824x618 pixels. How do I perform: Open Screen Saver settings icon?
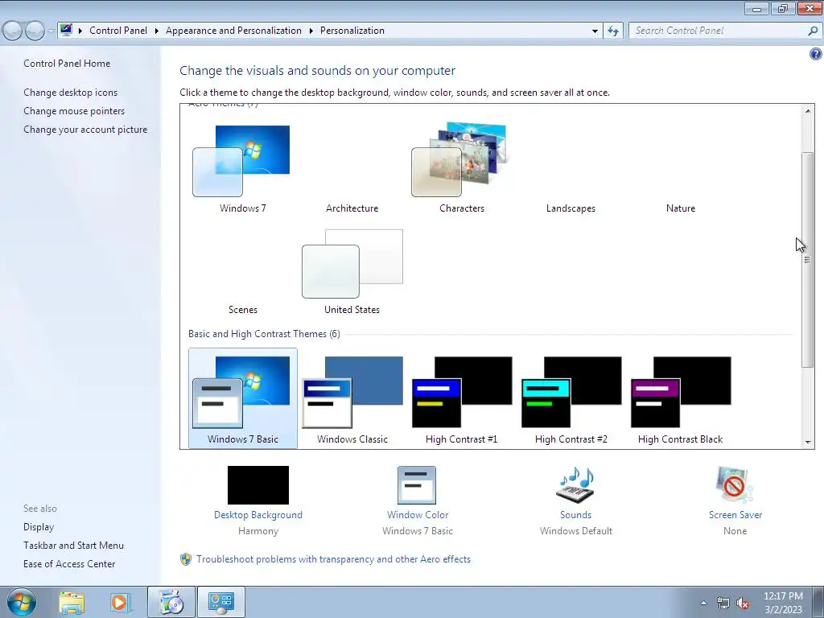pos(735,485)
